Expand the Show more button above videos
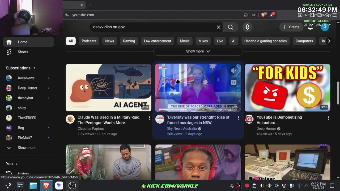Screen dimensions: 340x191 pos(198,51)
